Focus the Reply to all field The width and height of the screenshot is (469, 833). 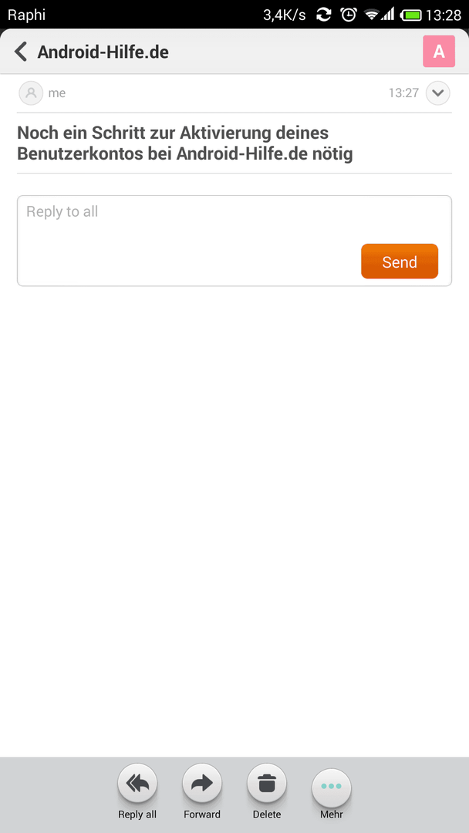[235, 241]
